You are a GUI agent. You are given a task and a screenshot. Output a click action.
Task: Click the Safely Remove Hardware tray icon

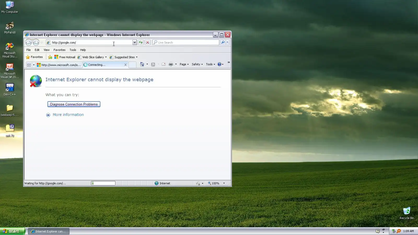(393, 231)
